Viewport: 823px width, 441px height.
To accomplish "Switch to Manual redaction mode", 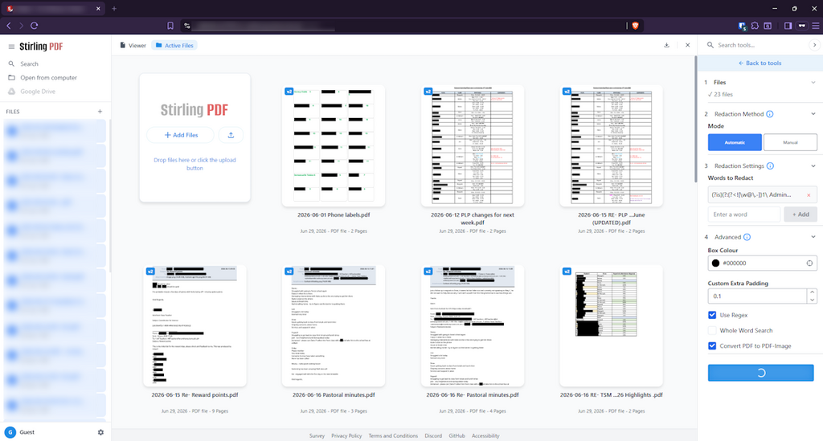I will [790, 142].
